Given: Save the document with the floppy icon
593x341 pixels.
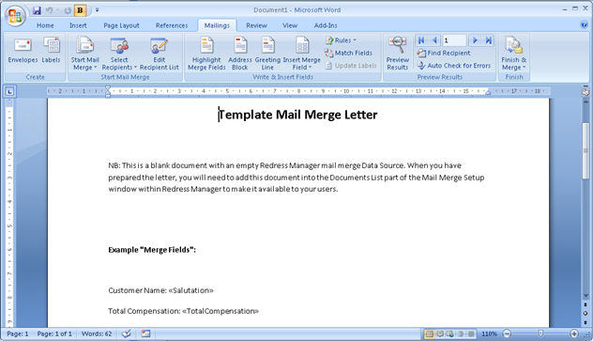Looking at the screenshot, I should (37, 10).
